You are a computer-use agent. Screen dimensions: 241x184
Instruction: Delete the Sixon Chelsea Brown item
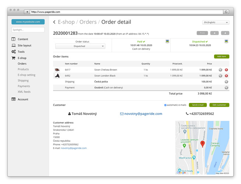coord(226,70)
